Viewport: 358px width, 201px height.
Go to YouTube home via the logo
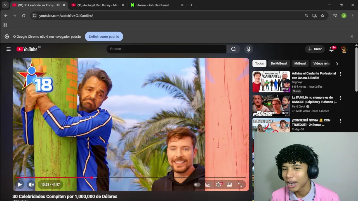coord(27,49)
